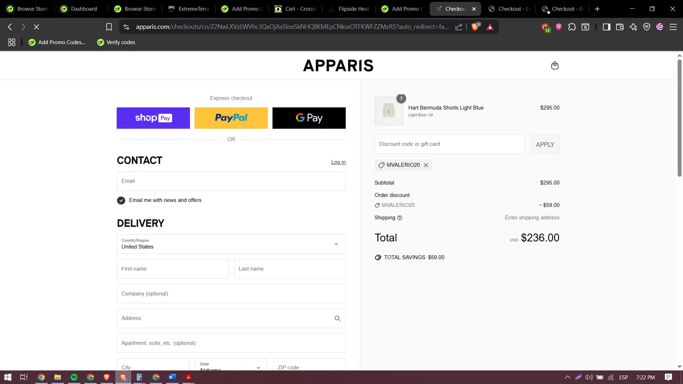The image size is (683, 384).
Task: Open the last Checkout - B tab
Action: pos(563,9)
